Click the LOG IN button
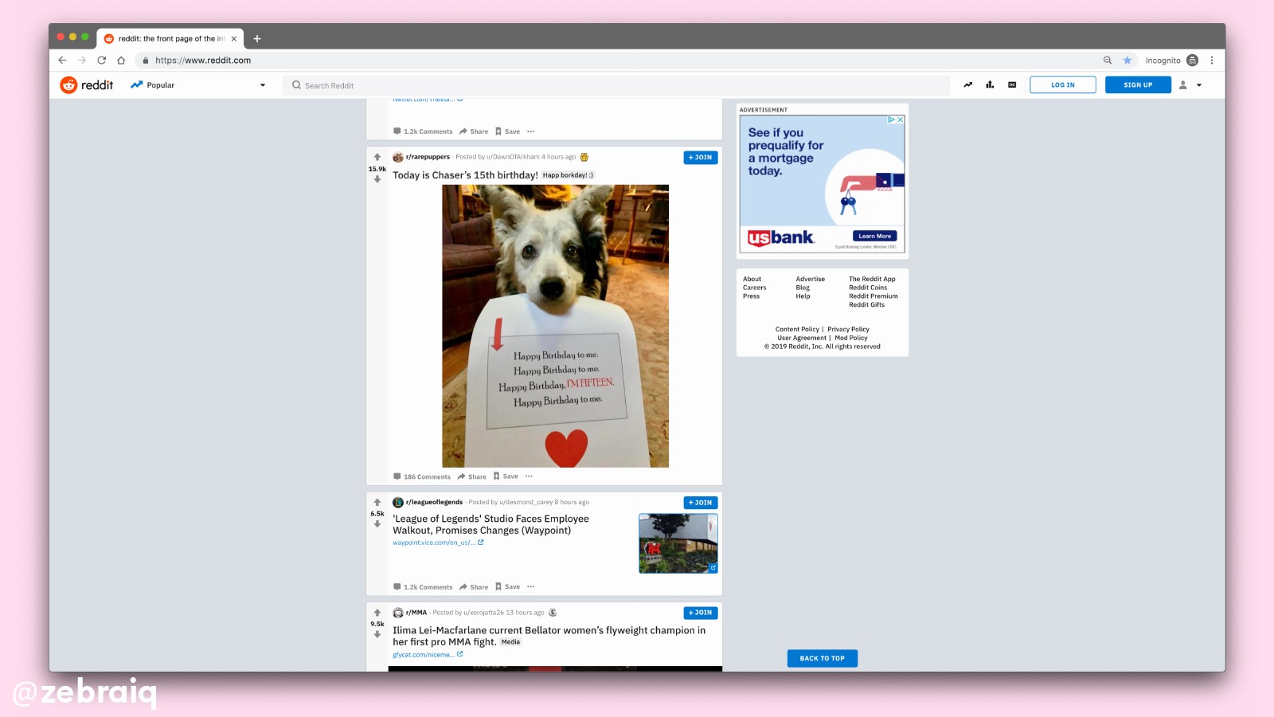Screen dimensions: 1274x717 [x=1062, y=85]
